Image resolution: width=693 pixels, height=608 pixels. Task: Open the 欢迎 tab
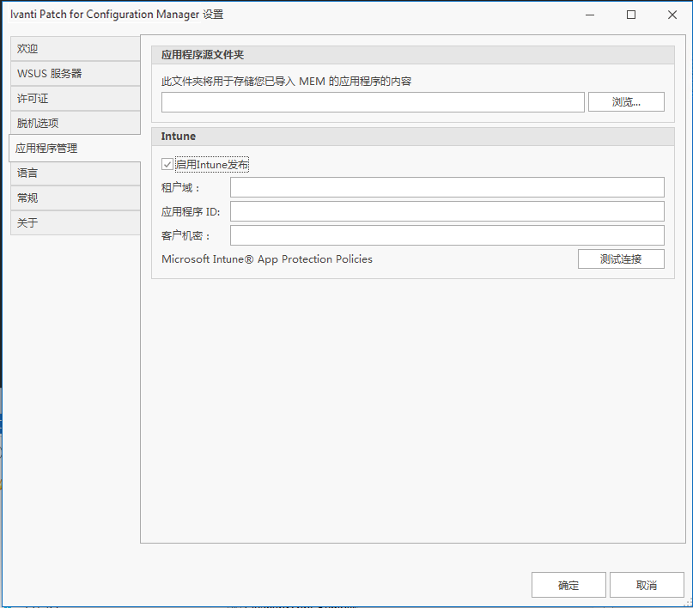(75, 49)
